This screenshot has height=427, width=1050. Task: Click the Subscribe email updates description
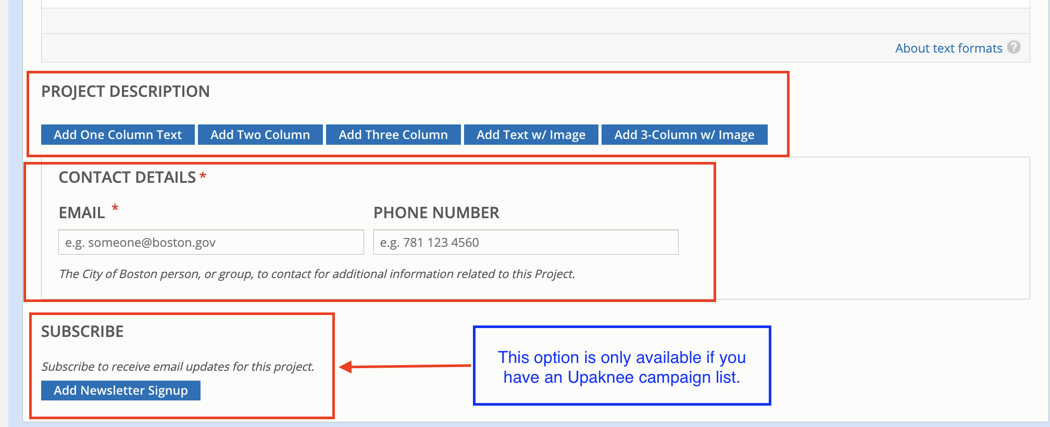tap(178, 367)
